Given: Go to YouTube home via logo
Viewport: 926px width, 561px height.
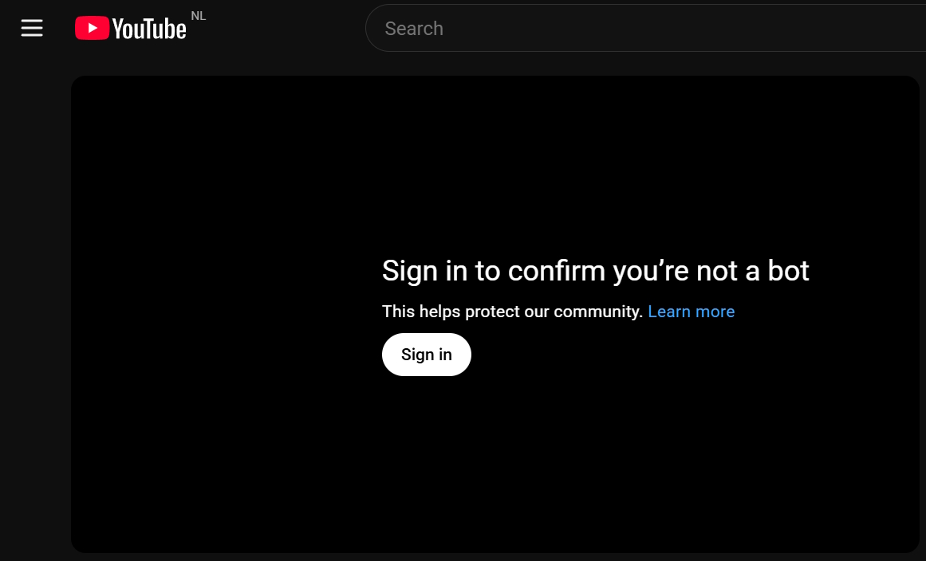Looking at the screenshot, I should click(131, 28).
